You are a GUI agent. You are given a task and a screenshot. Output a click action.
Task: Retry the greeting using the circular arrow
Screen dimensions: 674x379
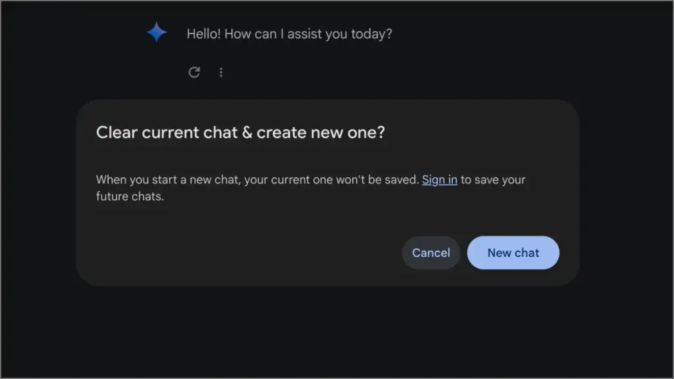(194, 72)
